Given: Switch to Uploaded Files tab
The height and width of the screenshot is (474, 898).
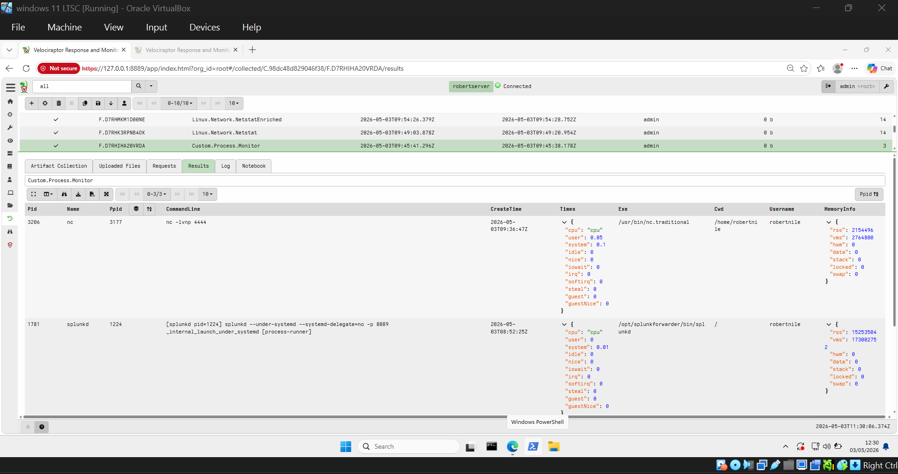Looking at the screenshot, I should (x=119, y=166).
